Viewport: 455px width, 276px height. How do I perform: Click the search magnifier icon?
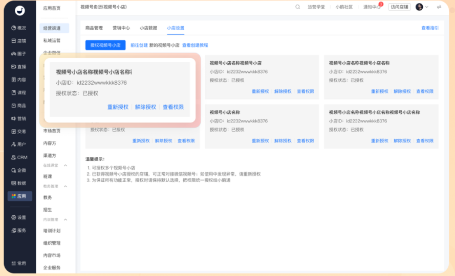coord(297,7)
